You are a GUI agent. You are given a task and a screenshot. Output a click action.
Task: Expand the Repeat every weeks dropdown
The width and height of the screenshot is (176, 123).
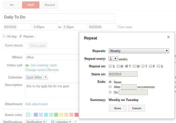tap(113, 59)
